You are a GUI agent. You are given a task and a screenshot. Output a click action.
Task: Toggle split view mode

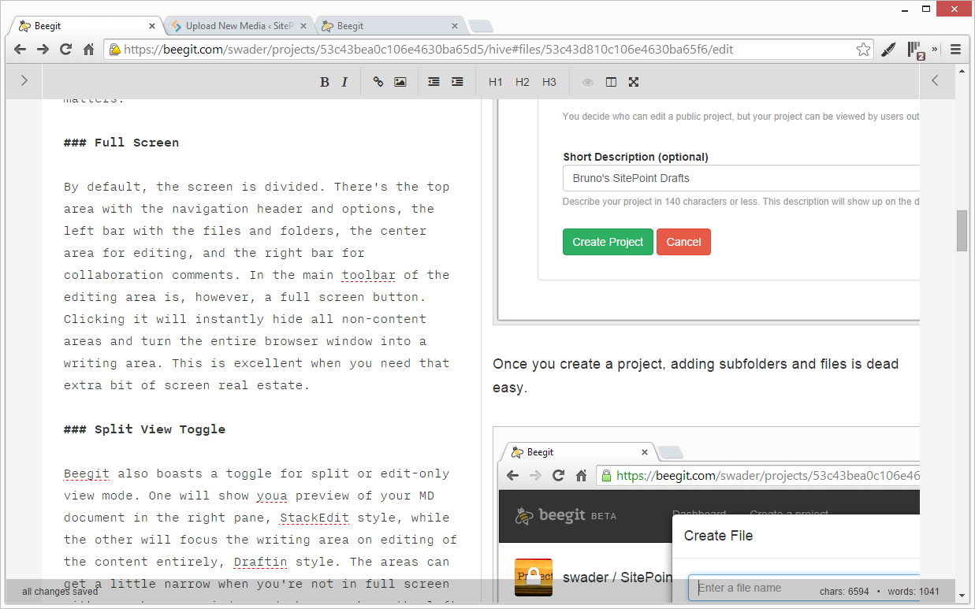pyautogui.click(x=611, y=82)
